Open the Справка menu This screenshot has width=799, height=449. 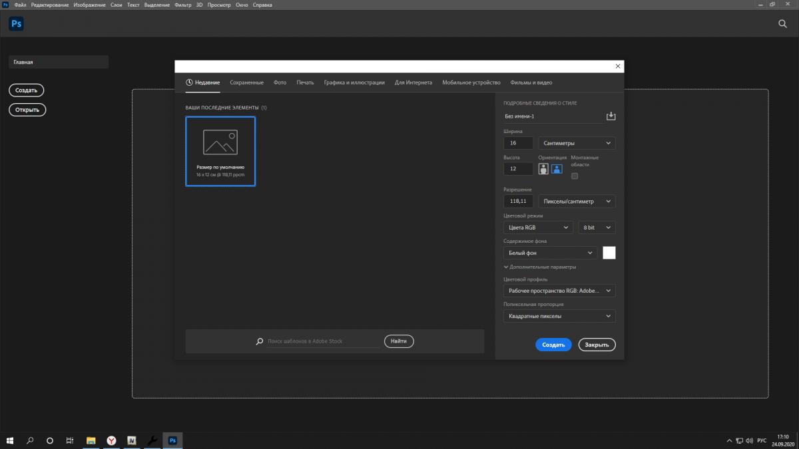point(261,5)
